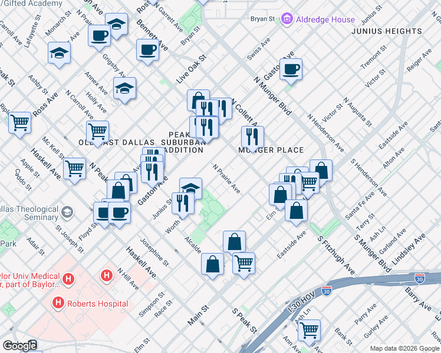Click graduation cap marker near Monarch St
This screenshot has height=353, width=441.
[59, 55]
